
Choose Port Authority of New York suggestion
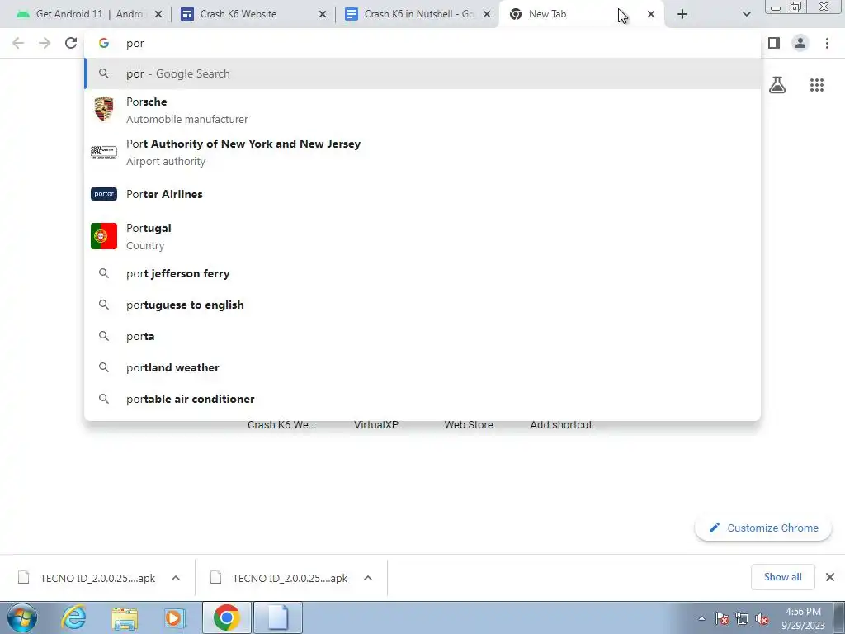tap(422, 152)
